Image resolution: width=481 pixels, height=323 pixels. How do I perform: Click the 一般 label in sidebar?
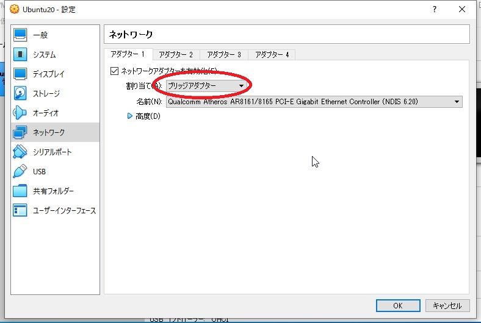tap(40, 35)
